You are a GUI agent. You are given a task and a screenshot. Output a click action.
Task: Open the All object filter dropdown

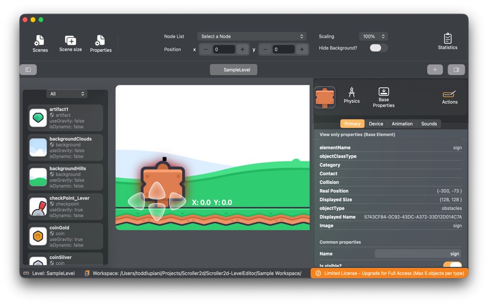click(x=67, y=93)
